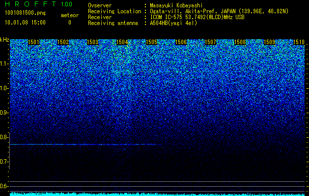Click the 1.1 frequency axis label
This screenshot has width=309, height=196.
(x=4, y=64)
